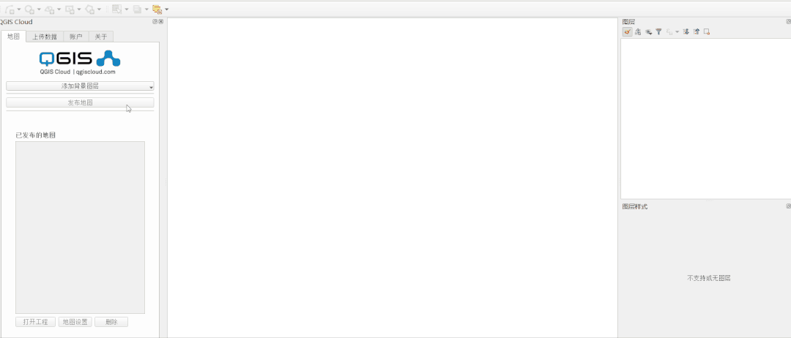Open the manage map themes eye icon
The width and height of the screenshot is (791, 338).
(648, 31)
